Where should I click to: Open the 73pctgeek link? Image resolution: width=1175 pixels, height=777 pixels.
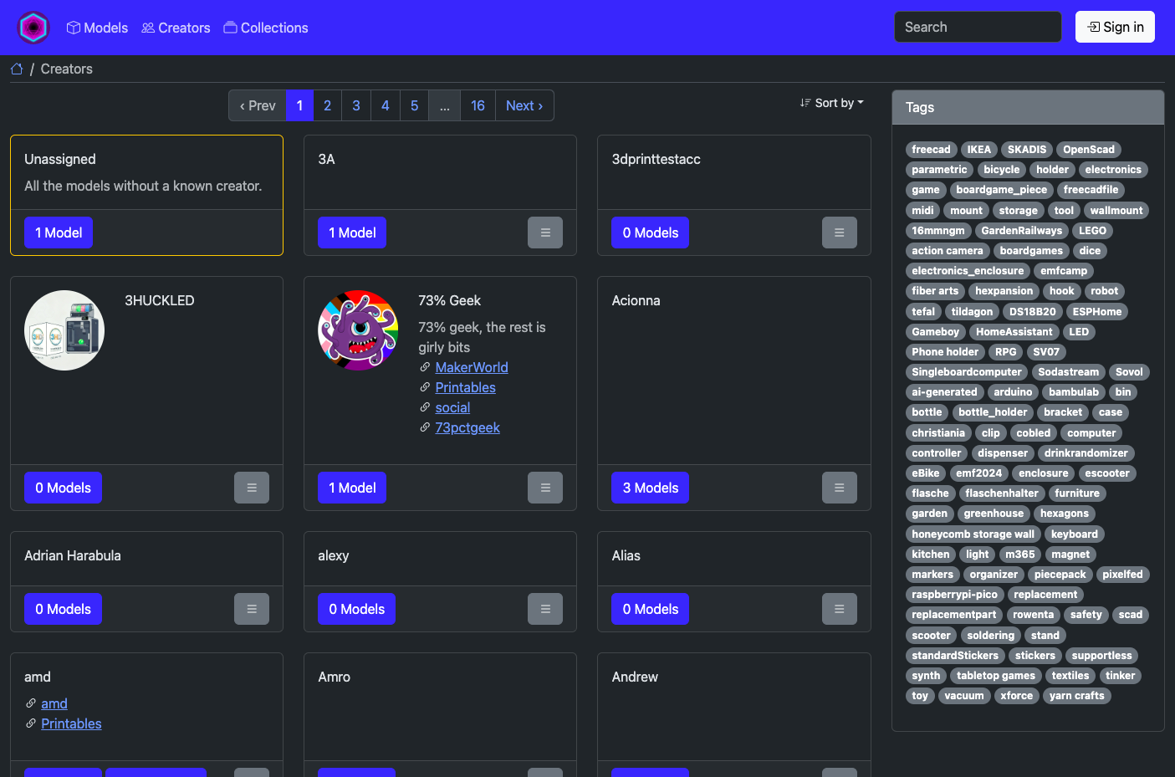click(467, 427)
